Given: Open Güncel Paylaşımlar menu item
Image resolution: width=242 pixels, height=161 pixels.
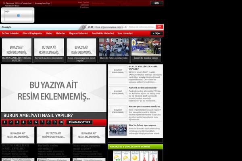Looking at the screenshot, I should pyautogui.click(x=32, y=33).
